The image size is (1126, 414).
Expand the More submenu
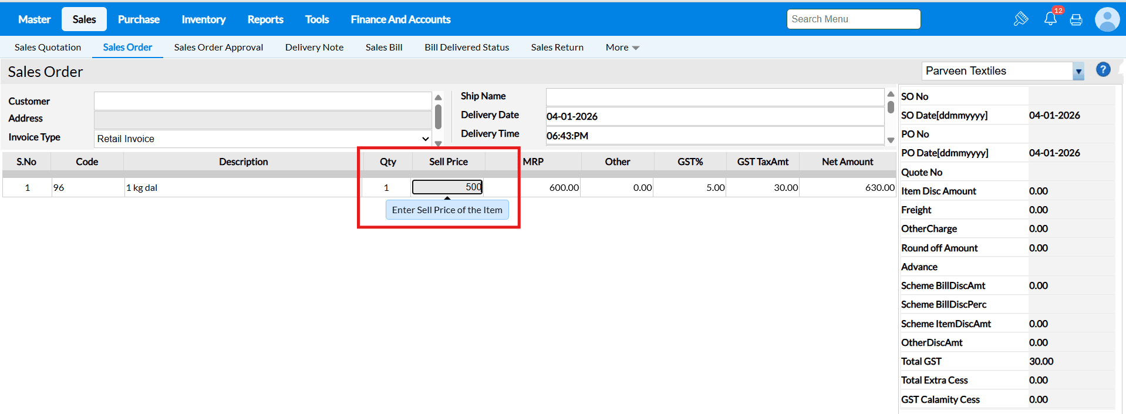[x=622, y=48]
